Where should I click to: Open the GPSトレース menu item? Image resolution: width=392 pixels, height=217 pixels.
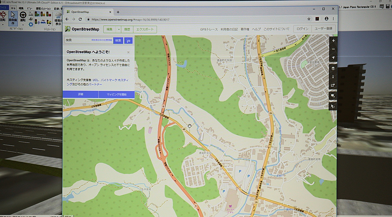coord(209,29)
